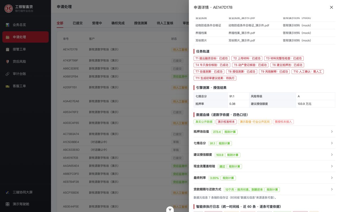Screen dimensions: 340x212
Task: Click the 动物防疫条件合格证_演示件.pdf file name
Action: point(249,25)
